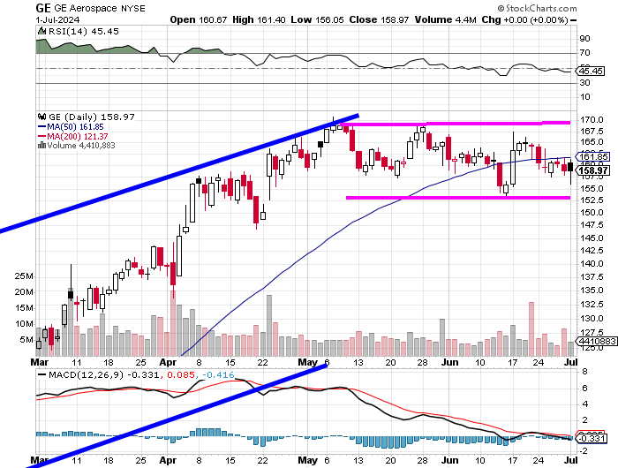This screenshot has width=618, height=468.
Task: Click the -0.331 MACD value tag
Action: (x=592, y=438)
